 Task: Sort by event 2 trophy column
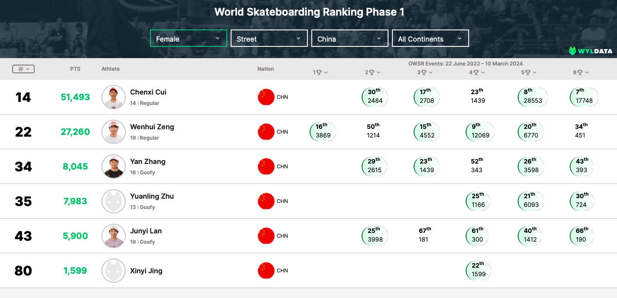tap(372, 72)
